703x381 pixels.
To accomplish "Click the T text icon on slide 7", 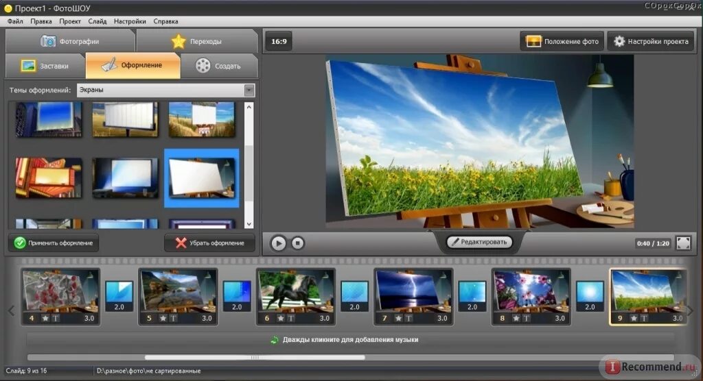I will click(x=408, y=319).
